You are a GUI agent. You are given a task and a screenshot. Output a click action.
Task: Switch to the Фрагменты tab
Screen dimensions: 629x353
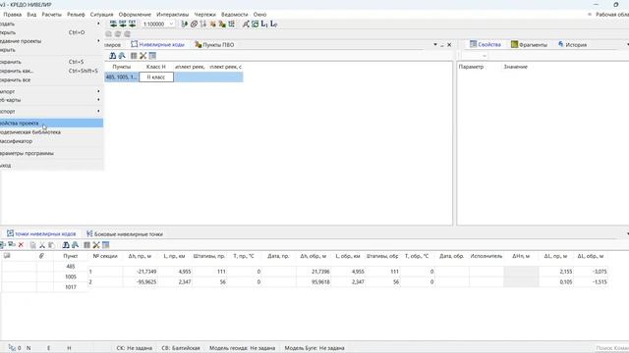(529, 44)
